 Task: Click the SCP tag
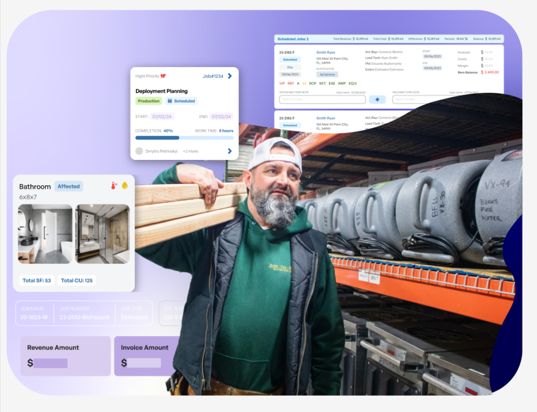click(x=313, y=83)
